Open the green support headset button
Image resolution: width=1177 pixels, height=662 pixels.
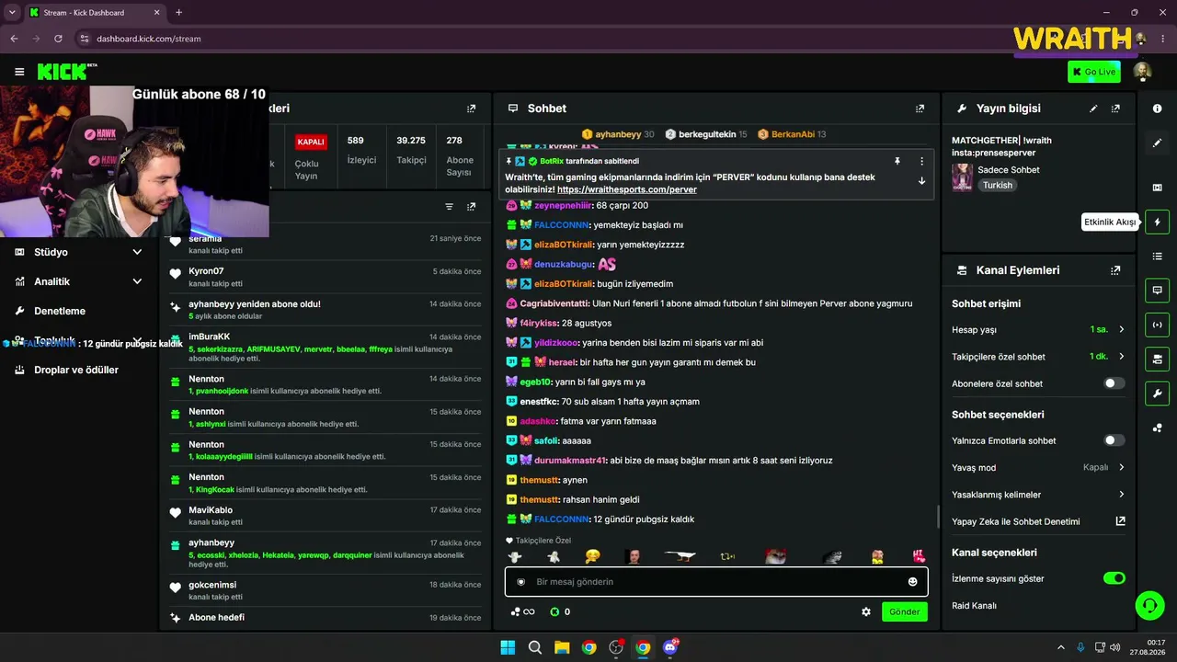1149,605
